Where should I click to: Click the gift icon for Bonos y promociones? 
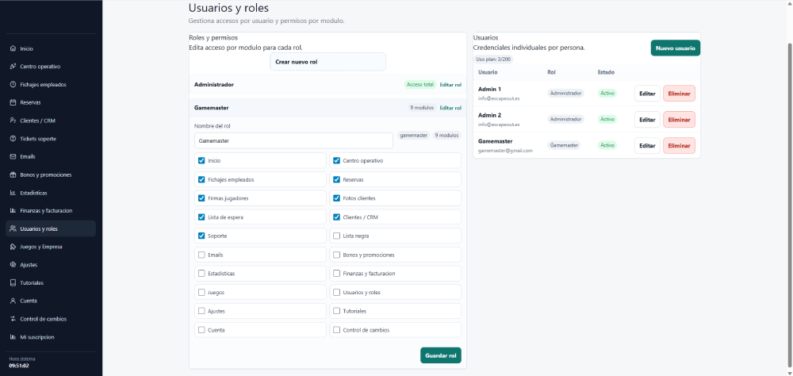coord(13,175)
